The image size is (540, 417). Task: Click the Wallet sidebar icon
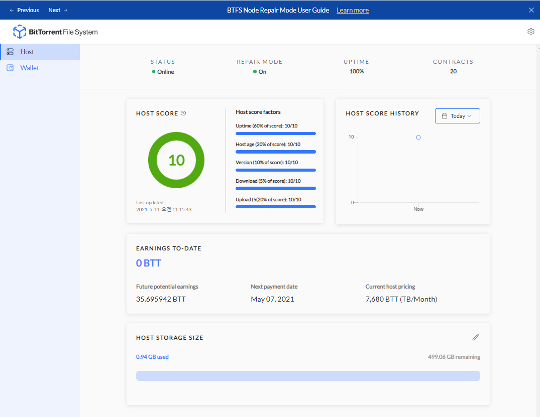click(11, 68)
